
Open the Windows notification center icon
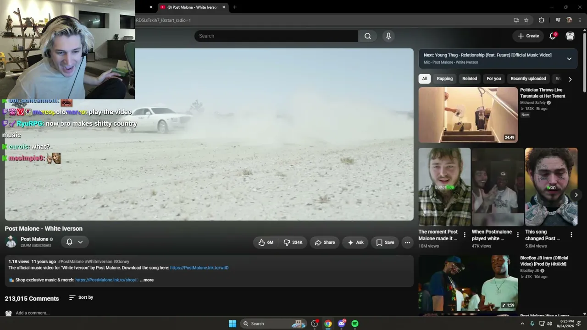(579, 324)
